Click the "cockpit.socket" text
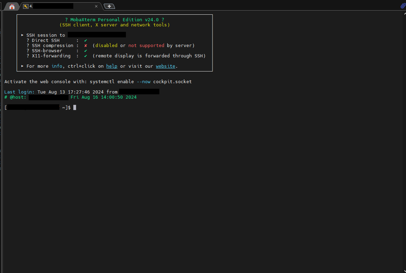406x273 pixels. click(x=172, y=82)
